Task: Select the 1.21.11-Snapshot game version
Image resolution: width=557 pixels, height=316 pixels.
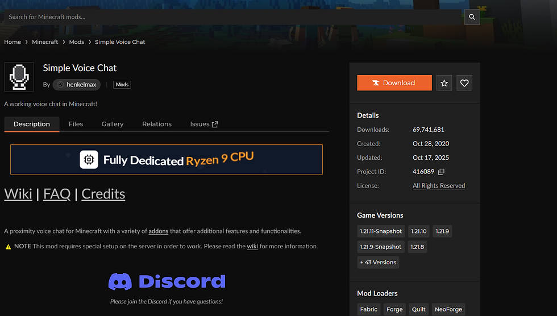Action: tap(381, 231)
